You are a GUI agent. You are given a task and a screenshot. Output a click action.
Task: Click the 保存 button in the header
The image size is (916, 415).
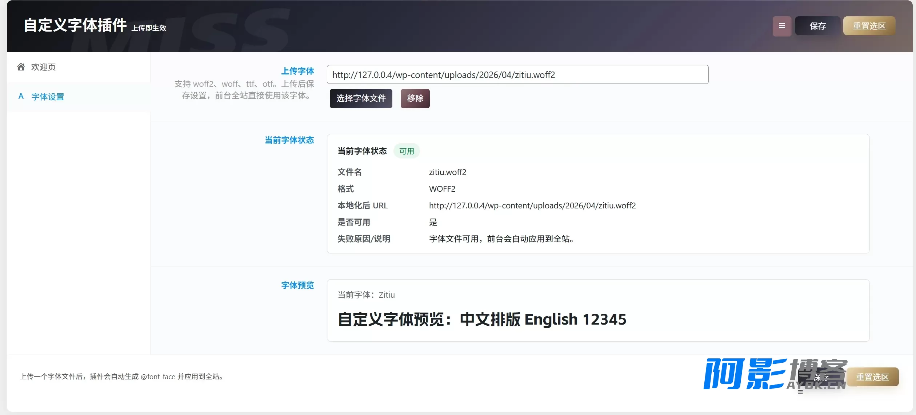pos(818,26)
